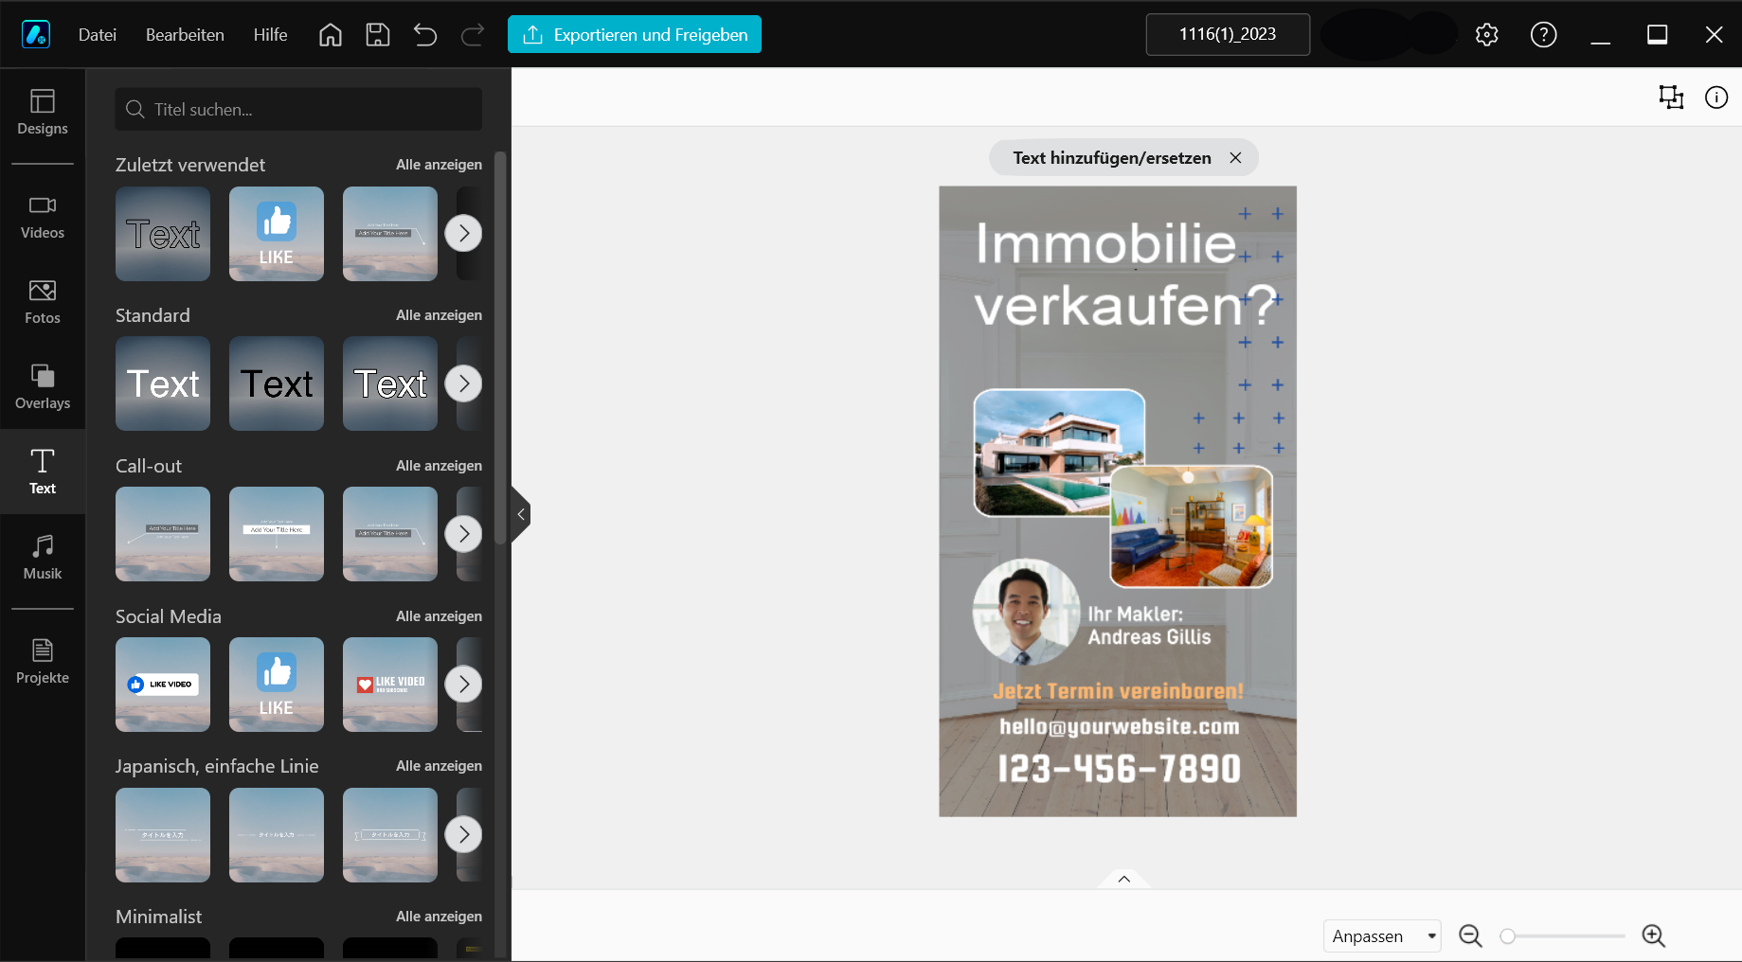Viewport: 1742px width, 962px height.
Task: Select the Text sidebar tab
Action: (43, 472)
